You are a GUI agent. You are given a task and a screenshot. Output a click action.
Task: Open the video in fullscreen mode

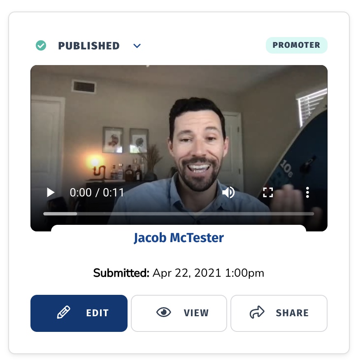tap(268, 192)
